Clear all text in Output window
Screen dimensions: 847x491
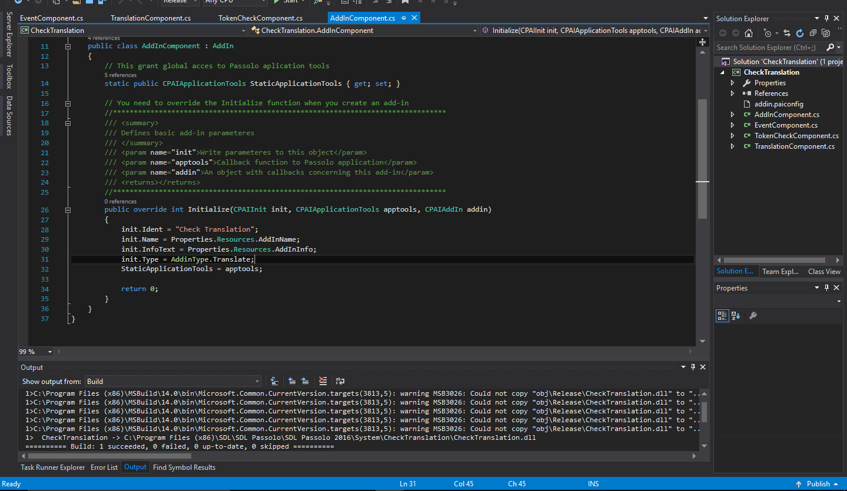(x=323, y=381)
